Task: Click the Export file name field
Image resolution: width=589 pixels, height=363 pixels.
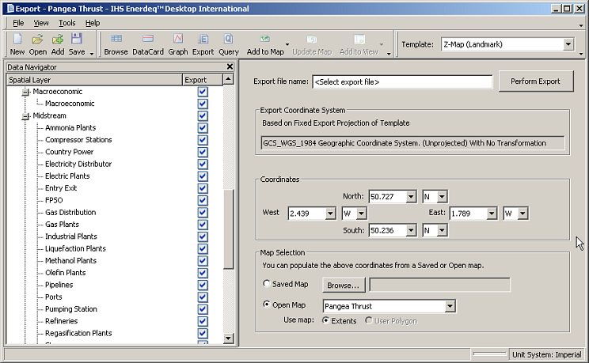Action: tap(402, 81)
